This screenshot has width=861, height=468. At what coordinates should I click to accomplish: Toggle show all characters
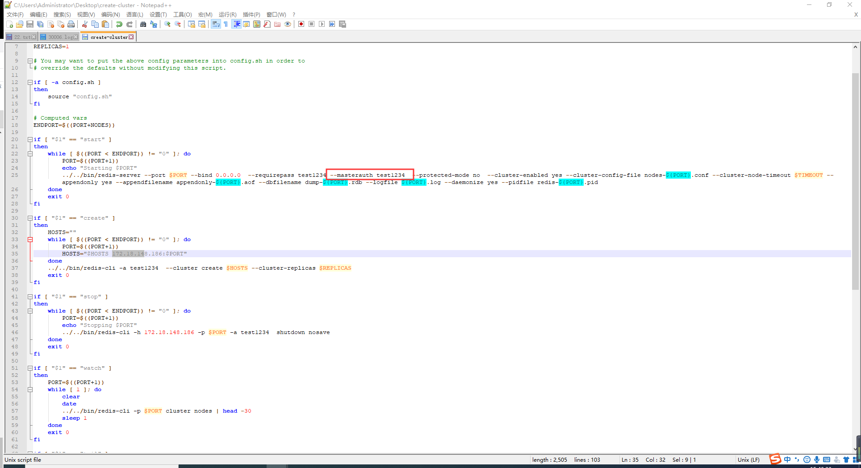click(x=226, y=24)
